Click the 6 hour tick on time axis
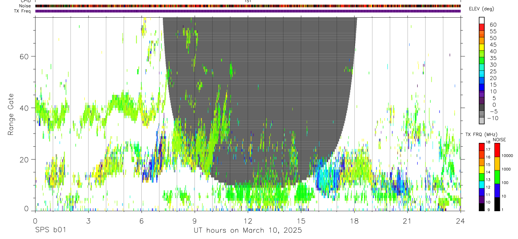 point(141,220)
